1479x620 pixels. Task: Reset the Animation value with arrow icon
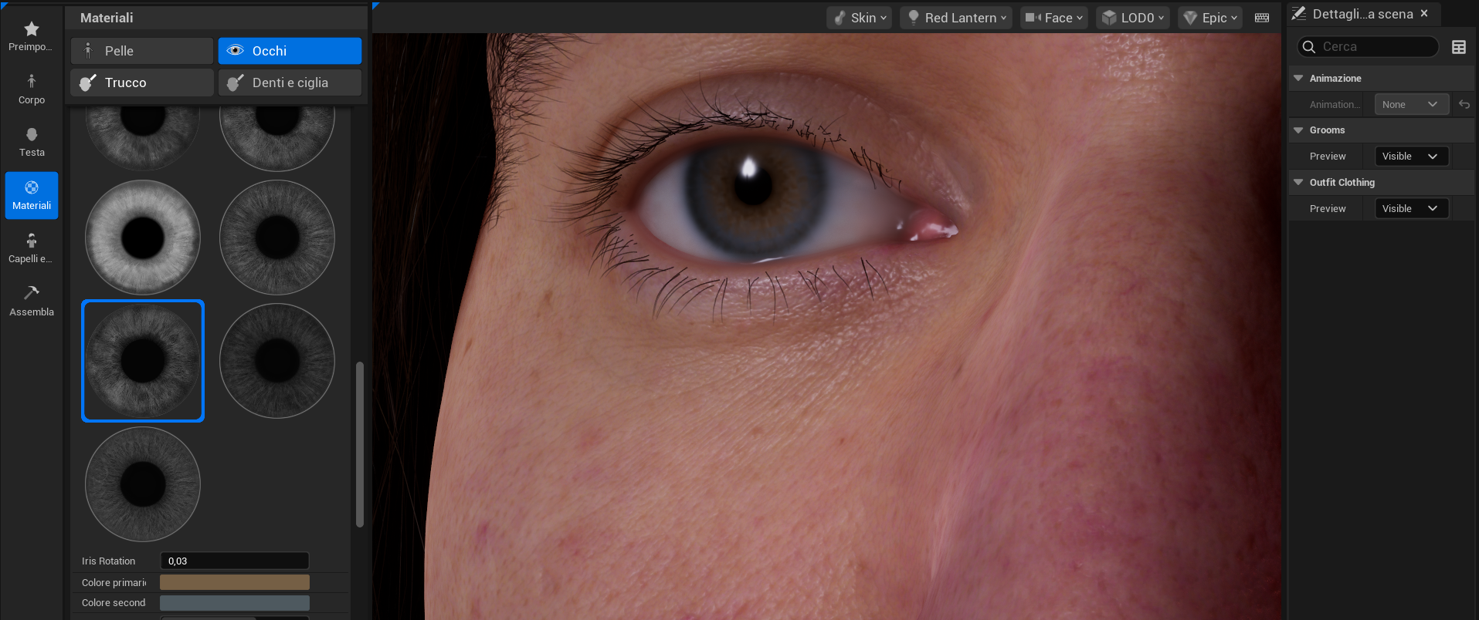pos(1464,104)
